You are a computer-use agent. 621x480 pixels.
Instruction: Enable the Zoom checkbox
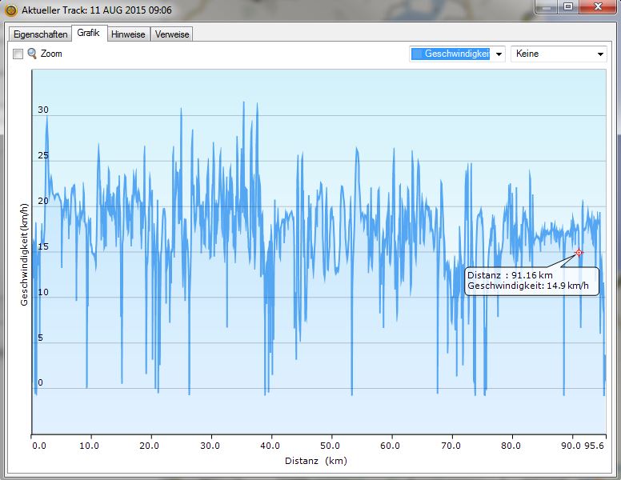pyautogui.click(x=18, y=54)
